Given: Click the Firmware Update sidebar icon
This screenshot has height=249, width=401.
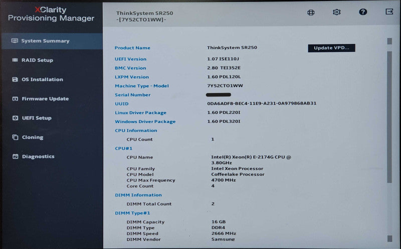Looking at the screenshot, I should click(15, 98).
